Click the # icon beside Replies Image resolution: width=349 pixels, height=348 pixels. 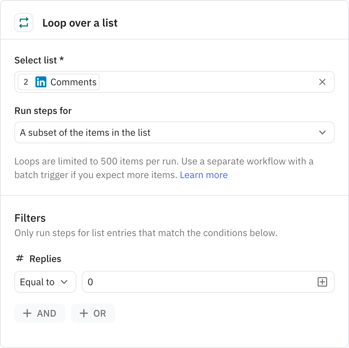coord(19,259)
